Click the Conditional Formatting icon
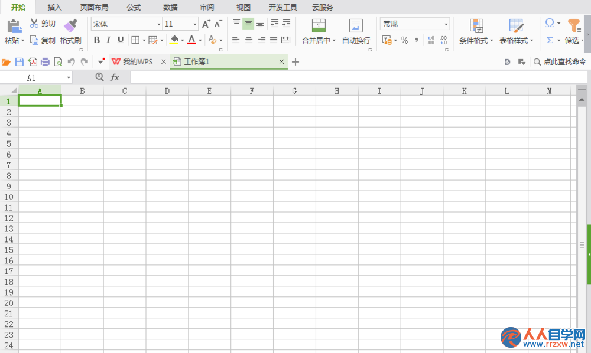The width and height of the screenshot is (591, 353). [x=476, y=25]
